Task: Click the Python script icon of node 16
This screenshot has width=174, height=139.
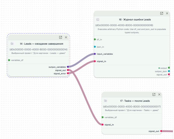Action: coord(98,20)
